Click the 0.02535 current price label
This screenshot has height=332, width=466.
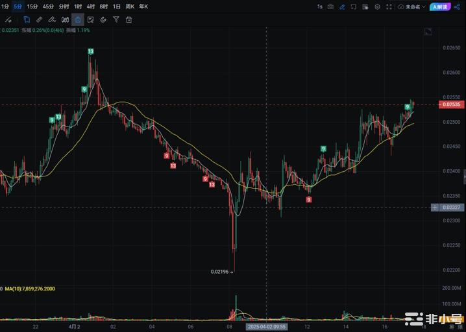point(452,104)
